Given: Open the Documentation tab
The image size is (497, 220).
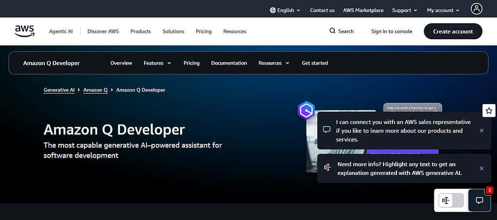Looking at the screenshot, I should click(229, 63).
